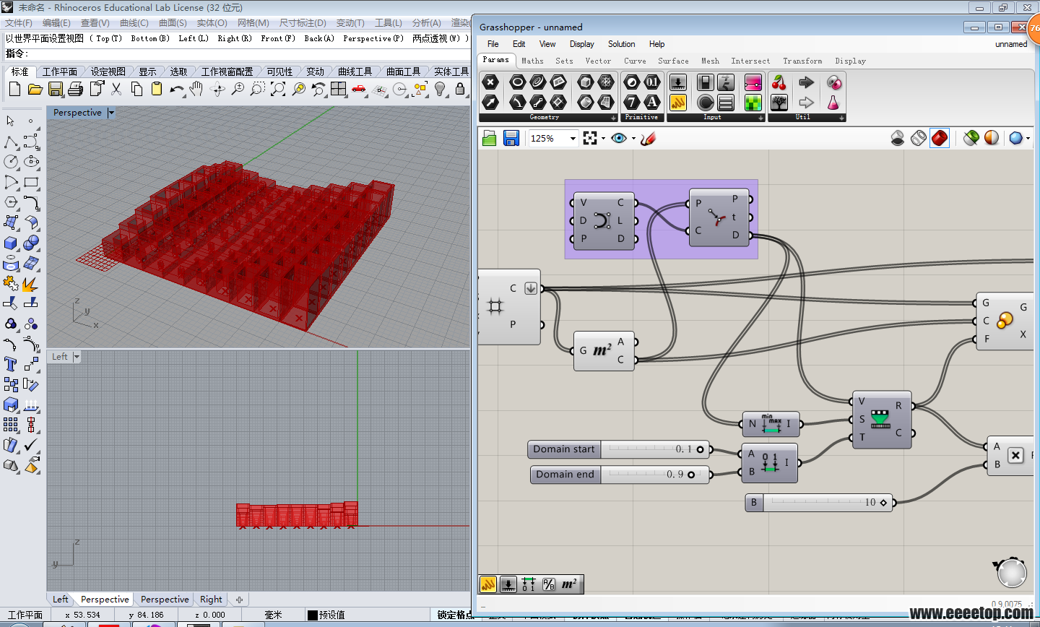Select the Right viewport tab at bottom
Viewport: 1040px width, 627px height.
click(212, 600)
